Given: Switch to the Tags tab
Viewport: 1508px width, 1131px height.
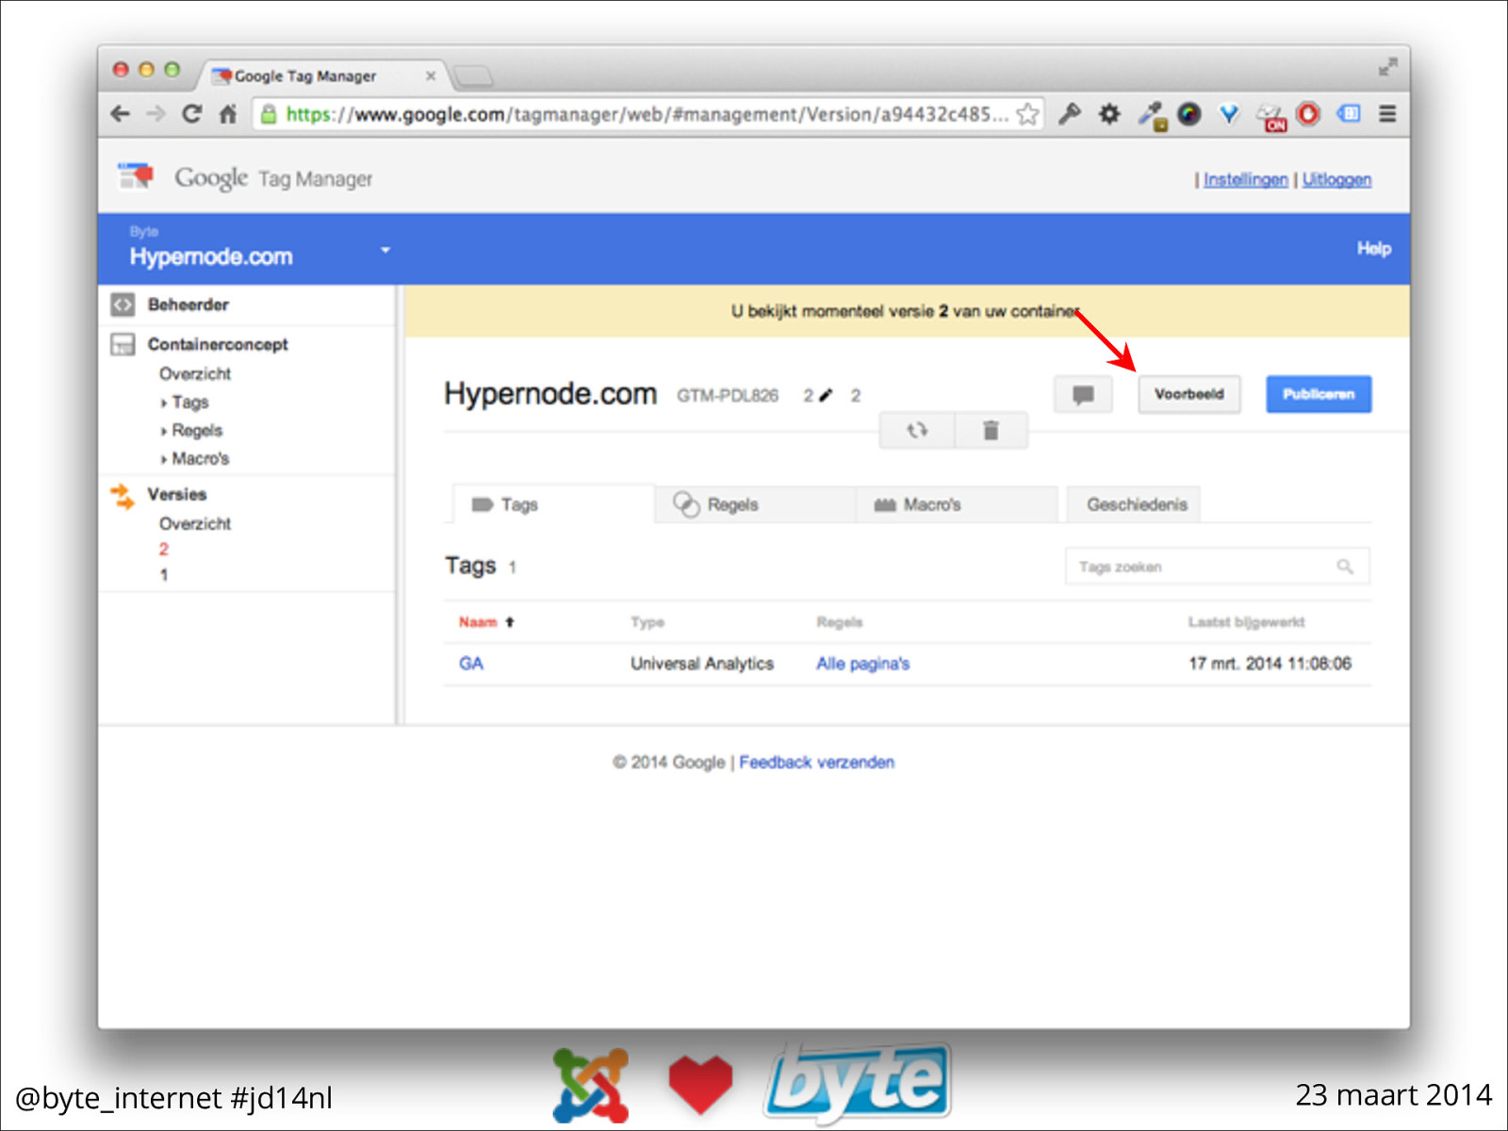Looking at the screenshot, I should pos(553,504).
